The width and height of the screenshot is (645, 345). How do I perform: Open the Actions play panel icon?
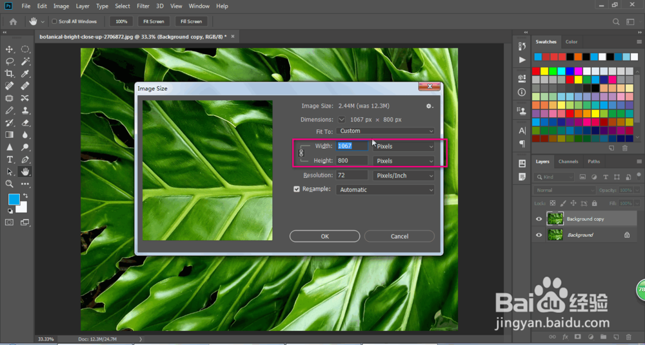(x=522, y=60)
